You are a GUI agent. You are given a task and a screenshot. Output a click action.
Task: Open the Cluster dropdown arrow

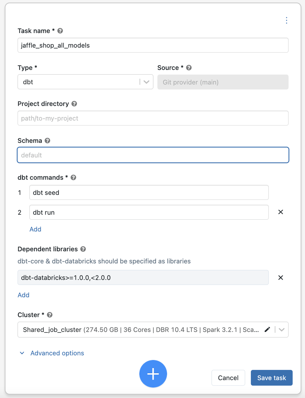tap(282, 330)
